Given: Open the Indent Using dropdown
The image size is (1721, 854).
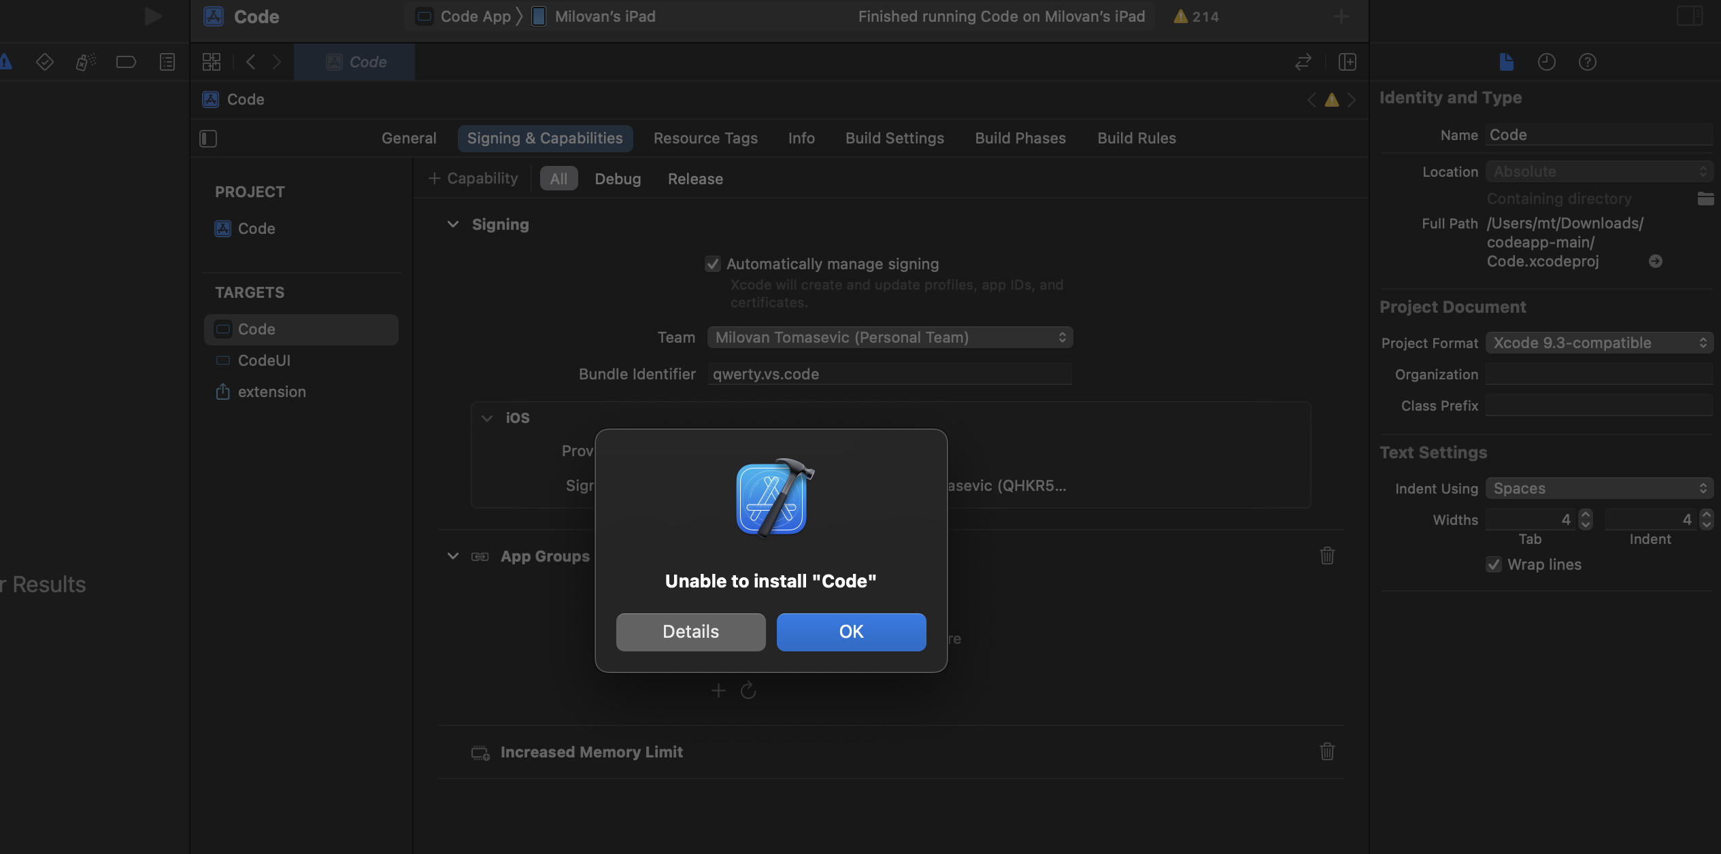Looking at the screenshot, I should [1599, 488].
